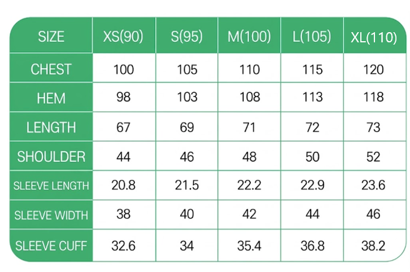Click the chest value 120 for XL
Screen dimensions: 410x272
[373, 69]
